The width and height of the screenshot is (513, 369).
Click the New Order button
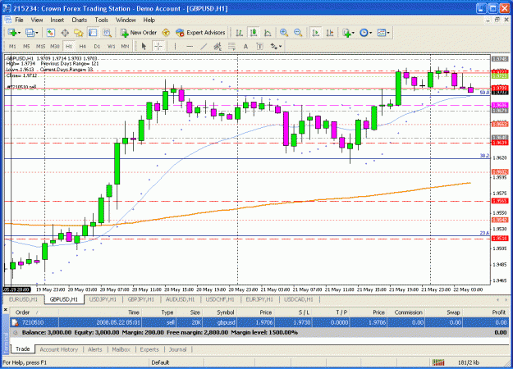139,33
